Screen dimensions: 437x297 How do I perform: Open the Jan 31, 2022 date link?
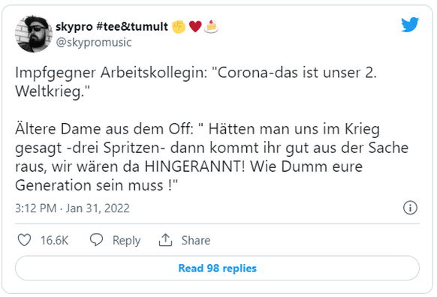(x=98, y=208)
